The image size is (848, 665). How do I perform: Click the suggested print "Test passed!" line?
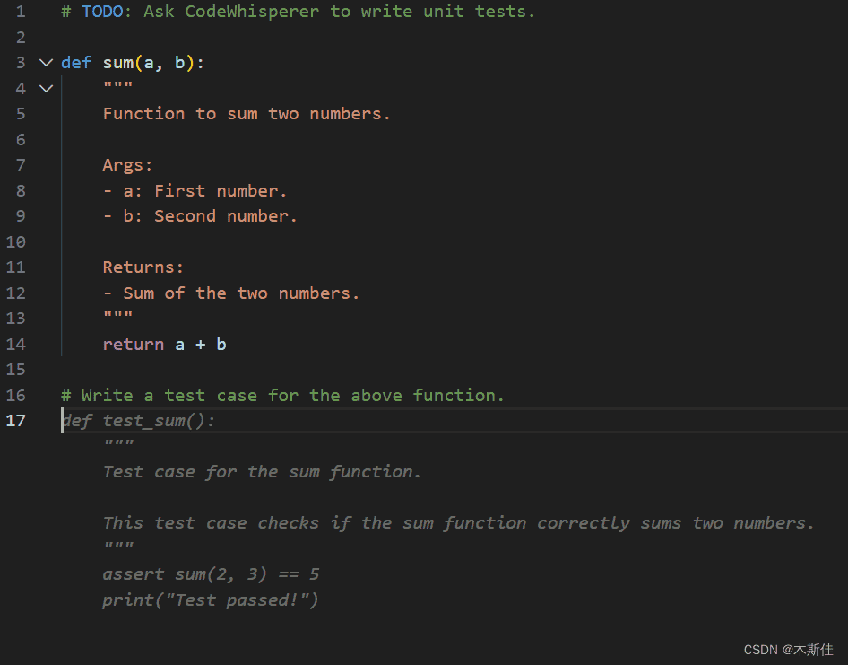click(211, 600)
